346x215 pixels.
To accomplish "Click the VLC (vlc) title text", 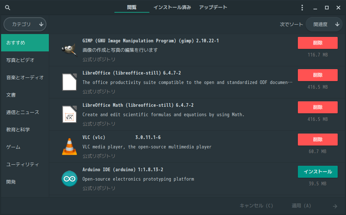I will pos(94,137).
